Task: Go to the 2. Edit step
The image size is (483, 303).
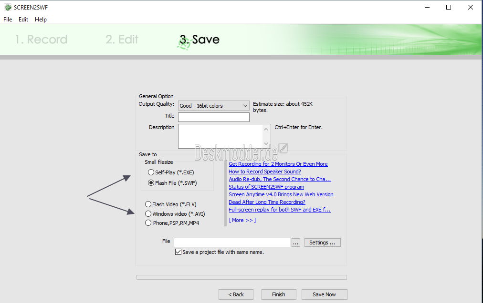Action: (122, 40)
